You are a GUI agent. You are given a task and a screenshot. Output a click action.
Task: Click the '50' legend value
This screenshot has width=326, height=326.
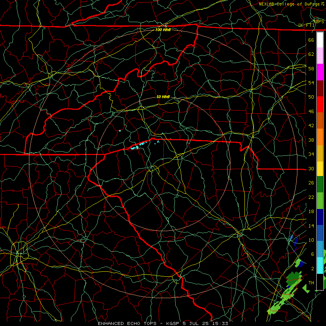311,97
